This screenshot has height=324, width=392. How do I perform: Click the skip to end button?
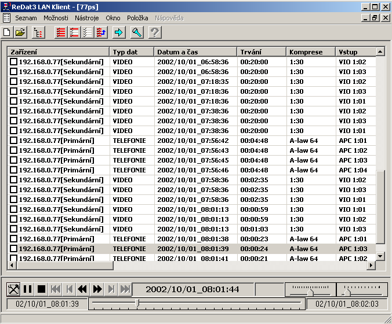125,289
